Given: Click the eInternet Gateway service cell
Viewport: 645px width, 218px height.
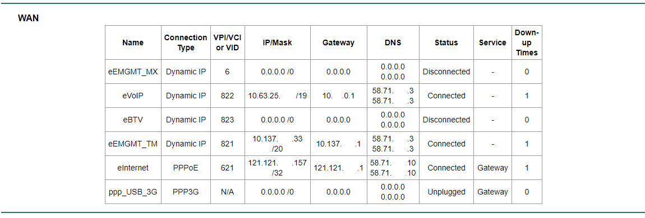Looking at the screenshot, I should coord(493,168).
